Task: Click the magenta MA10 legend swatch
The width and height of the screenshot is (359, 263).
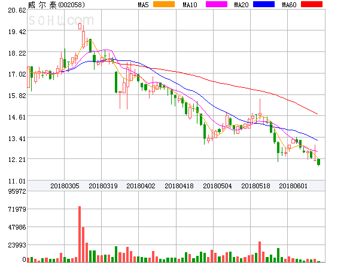Action: pos(217,4)
